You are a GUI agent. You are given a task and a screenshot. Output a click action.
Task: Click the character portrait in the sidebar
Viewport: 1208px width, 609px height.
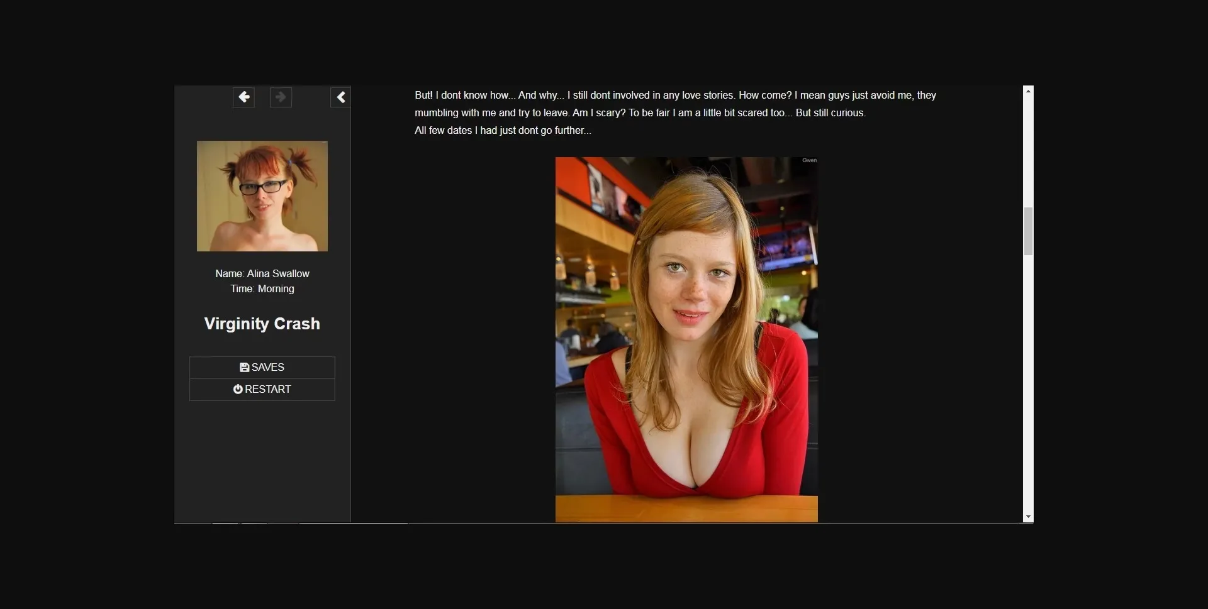pos(262,196)
